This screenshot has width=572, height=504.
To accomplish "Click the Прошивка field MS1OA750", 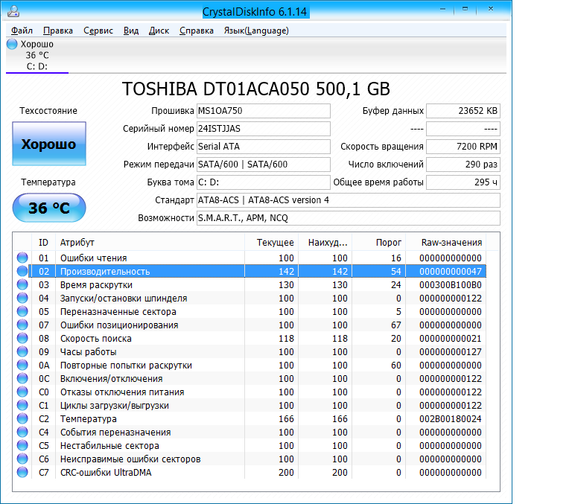I will (264, 111).
